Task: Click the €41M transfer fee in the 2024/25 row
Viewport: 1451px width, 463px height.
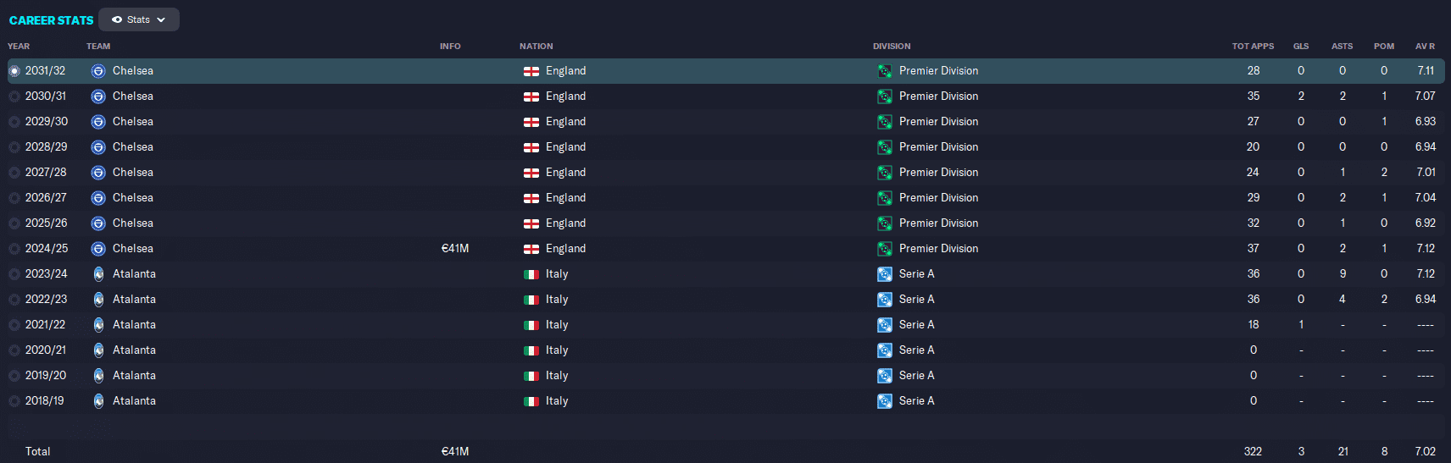Action: point(455,249)
